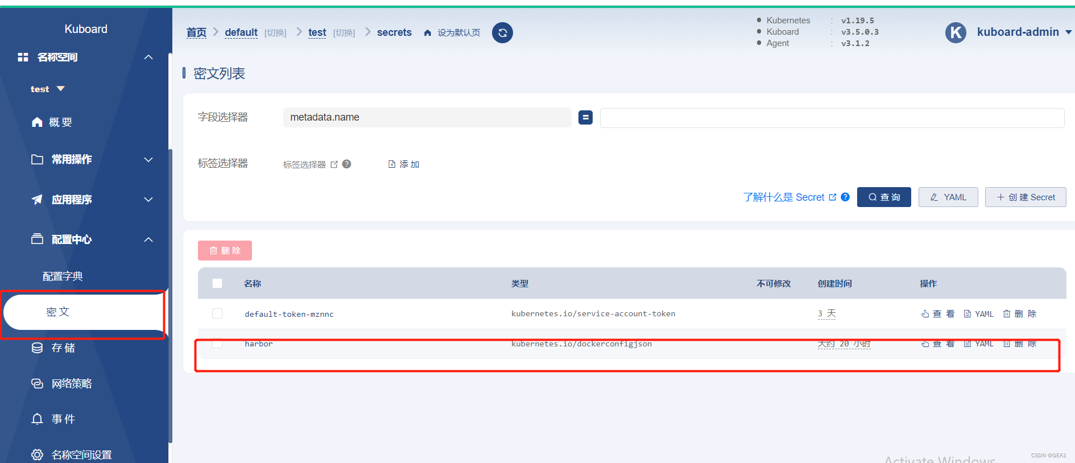Click test breadcrumb link
Image resolution: width=1075 pixels, height=463 pixels.
pyautogui.click(x=317, y=32)
